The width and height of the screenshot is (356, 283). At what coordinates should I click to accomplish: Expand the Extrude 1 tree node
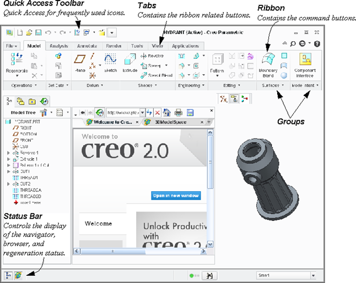(x=8, y=159)
